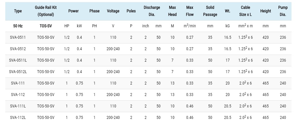The width and height of the screenshot is (300, 128).
Task: Click the SVA-0511L model name
Action: tap(18, 60)
